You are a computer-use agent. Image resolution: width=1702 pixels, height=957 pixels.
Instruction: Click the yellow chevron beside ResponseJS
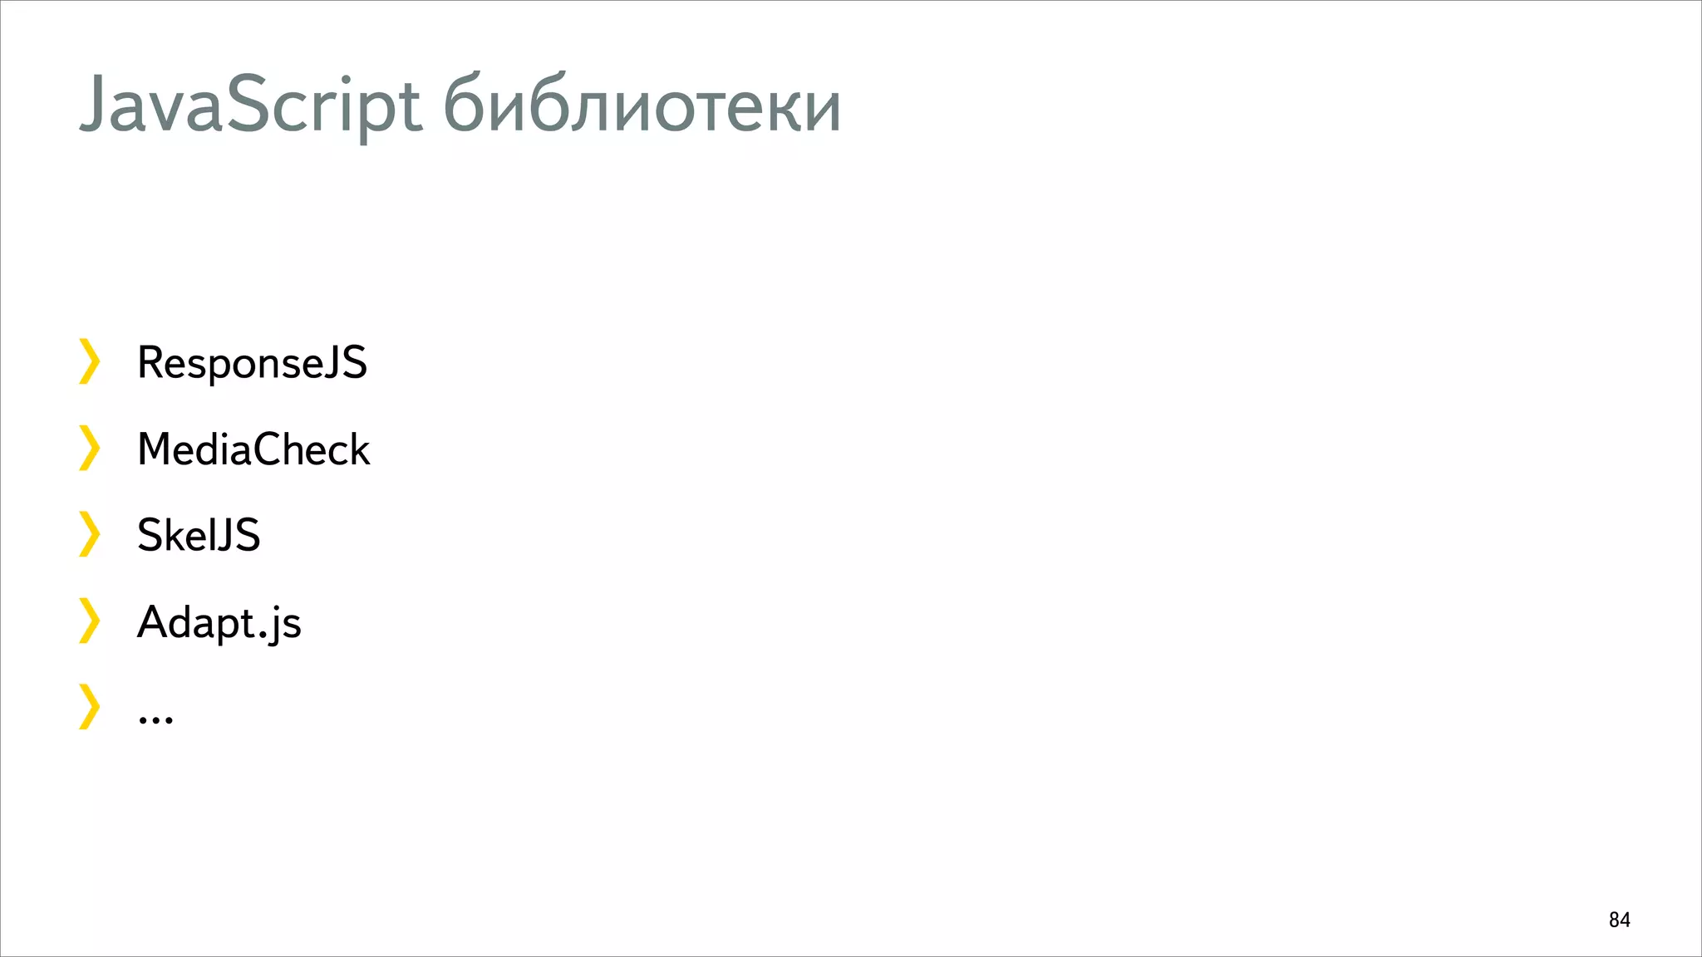click(89, 361)
